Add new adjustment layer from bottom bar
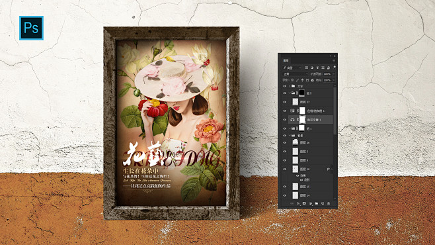435x245 pixels. point(311,203)
